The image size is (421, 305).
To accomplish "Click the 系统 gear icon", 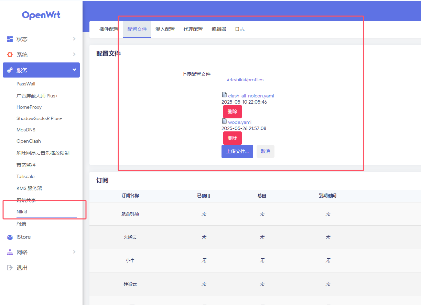I will click(10, 55).
